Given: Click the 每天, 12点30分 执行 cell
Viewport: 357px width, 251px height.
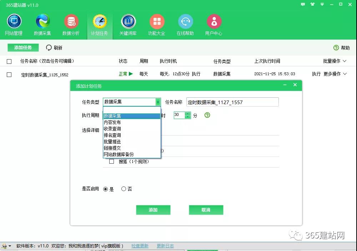Looking at the screenshot, I should pyautogui.click(x=180, y=74).
